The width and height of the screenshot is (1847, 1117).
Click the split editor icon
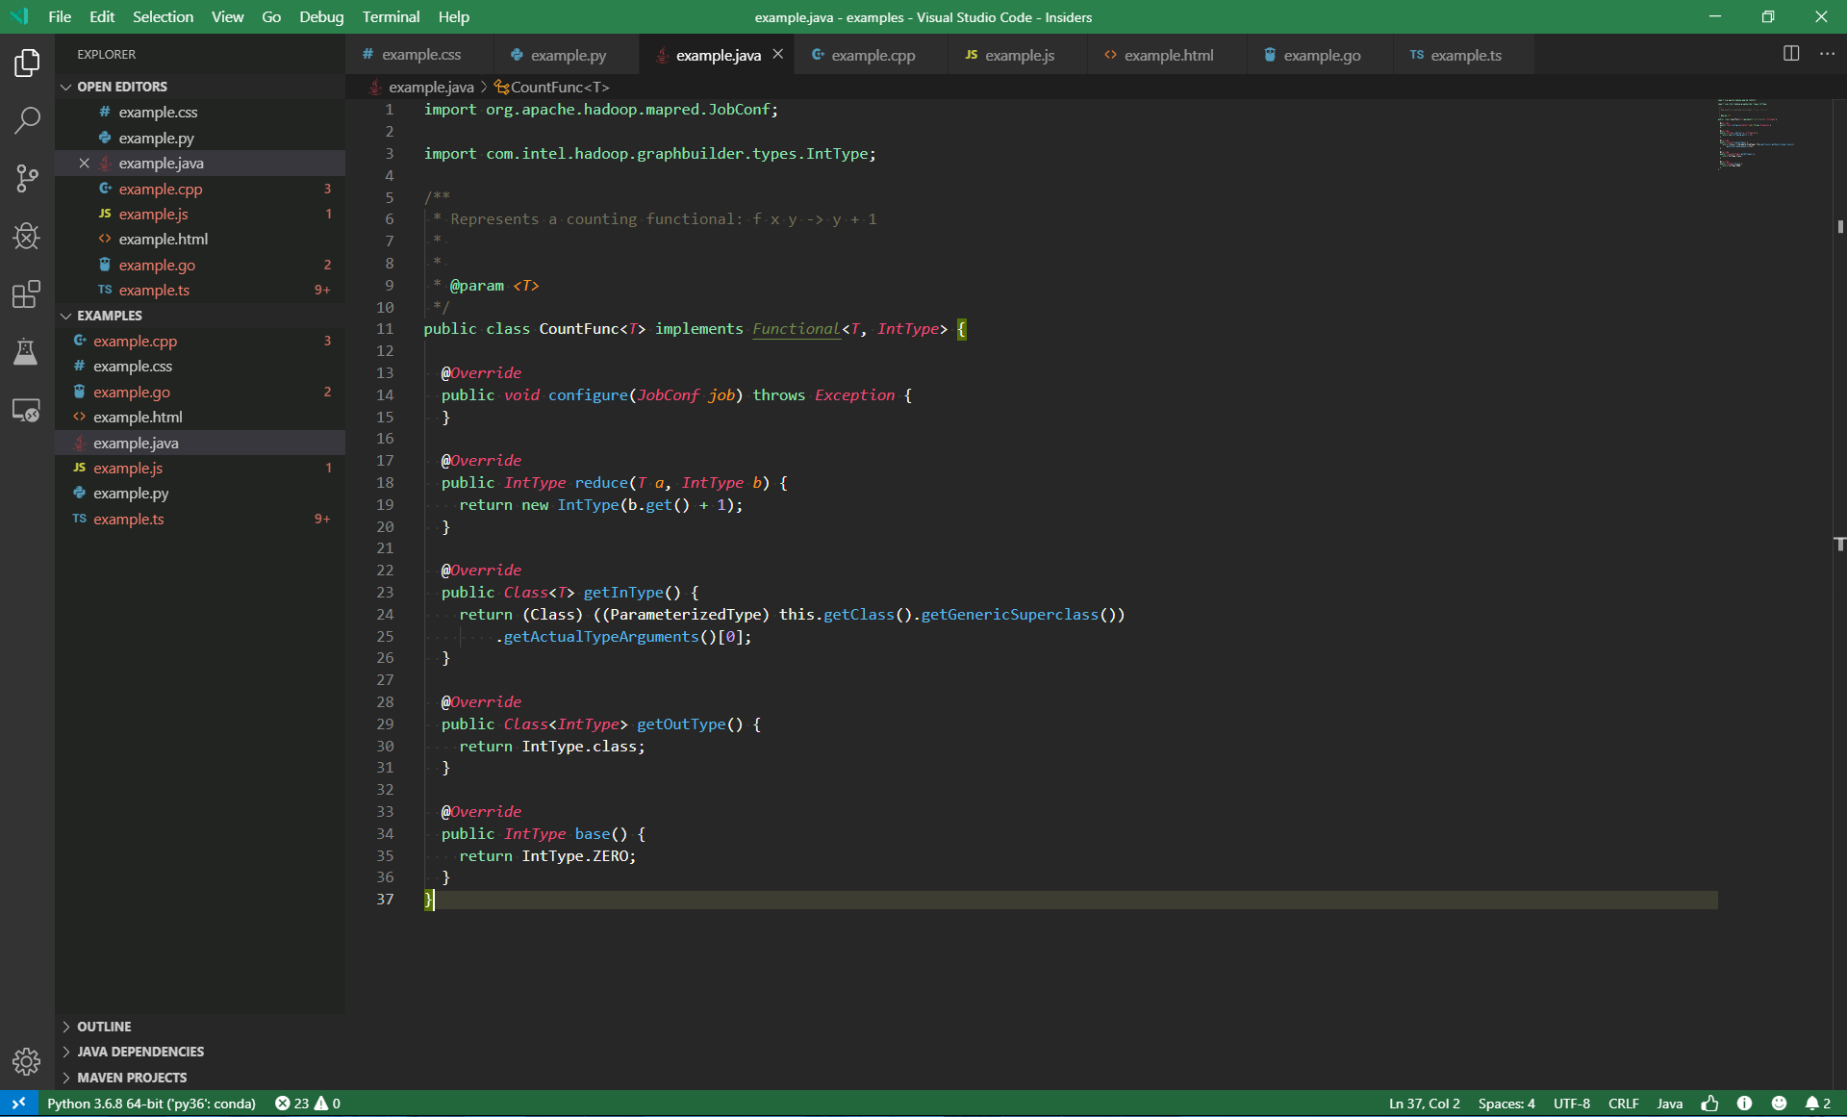[x=1790, y=54]
